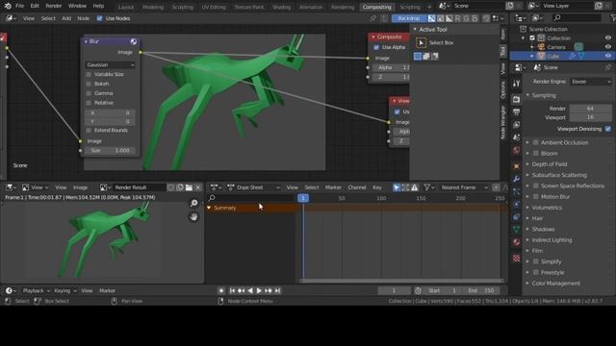Enable Bloom checkbox
The height and width of the screenshot is (346, 616).
[x=535, y=154]
